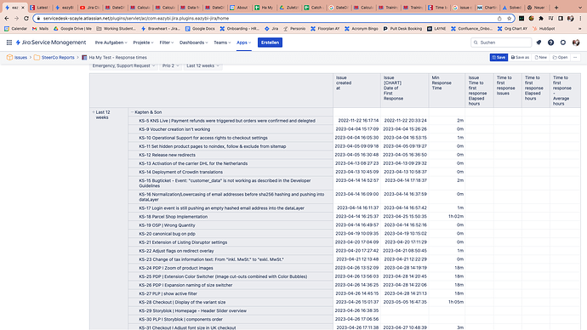
Task: Bookmark this page with the star icon
Action: point(509,19)
